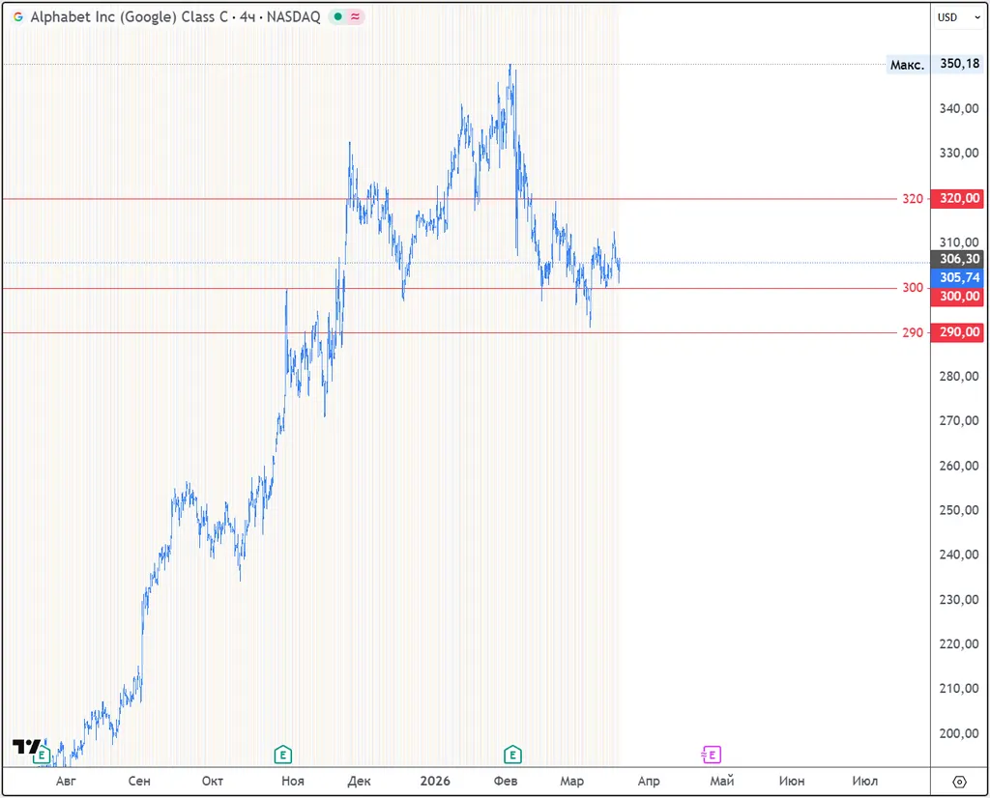Click the purple upcoming earnings marker in May
The image size is (990, 798).
pyautogui.click(x=712, y=755)
